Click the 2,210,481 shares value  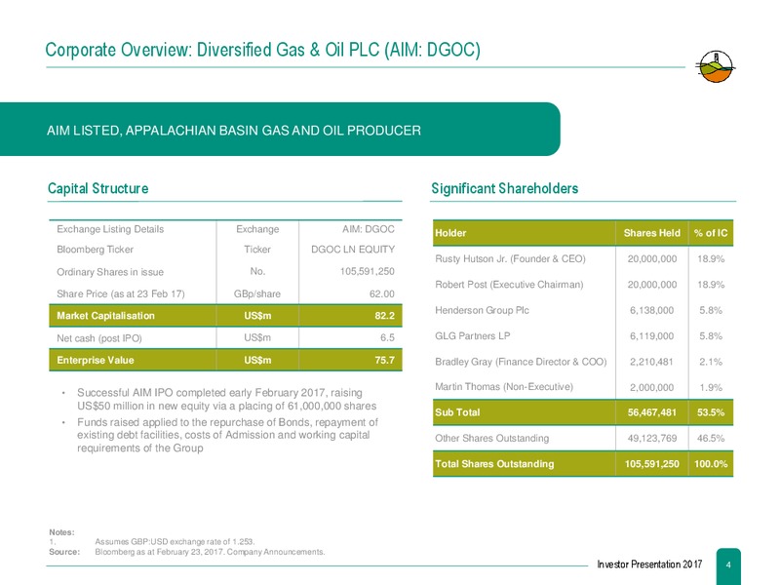(x=651, y=362)
